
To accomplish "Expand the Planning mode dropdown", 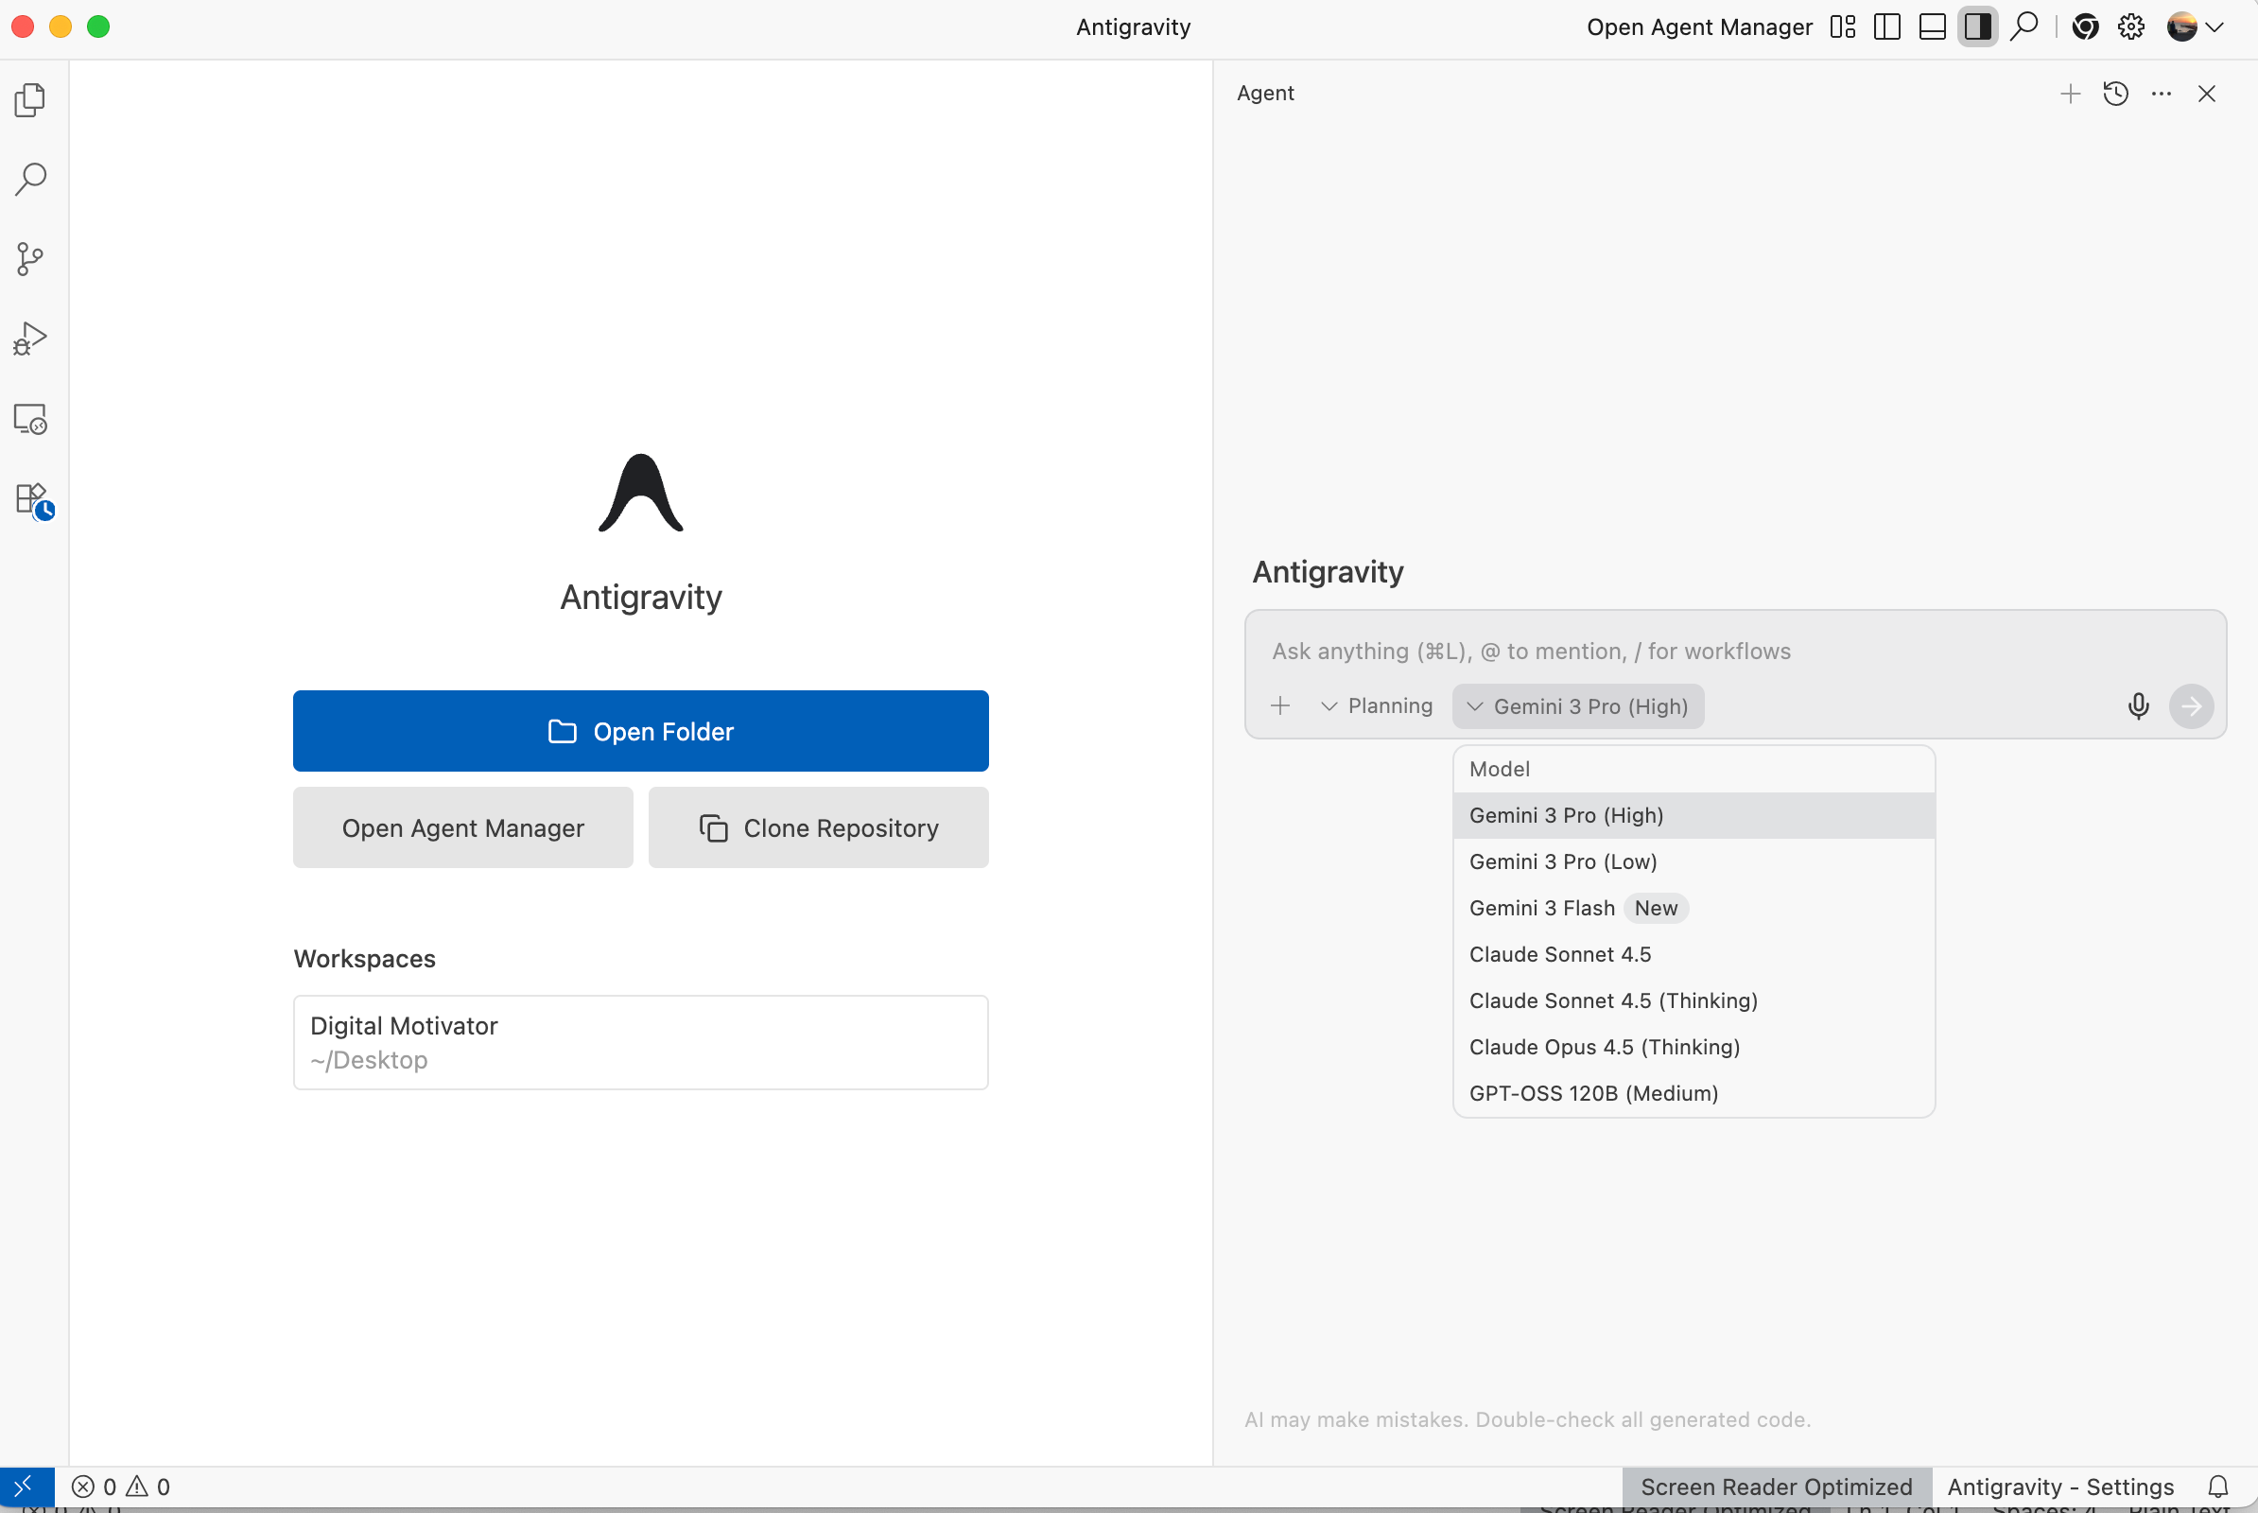I will coord(1377,706).
